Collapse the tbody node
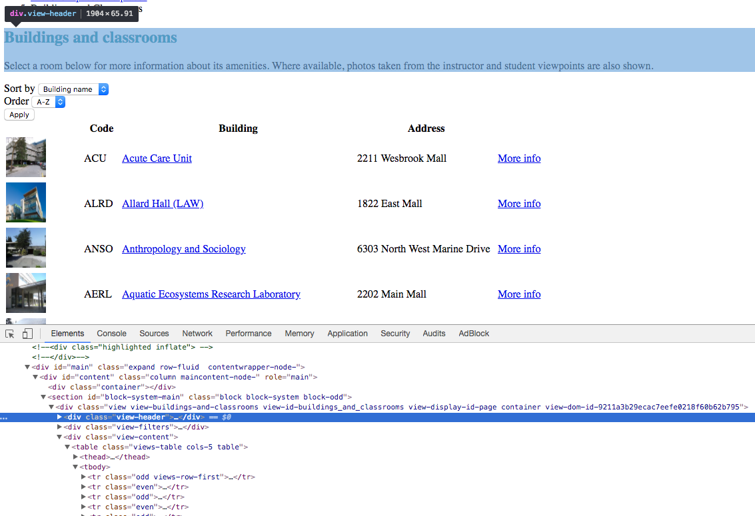Viewport: 755px width, 516px height. pyautogui.click(x=75, y=467)
